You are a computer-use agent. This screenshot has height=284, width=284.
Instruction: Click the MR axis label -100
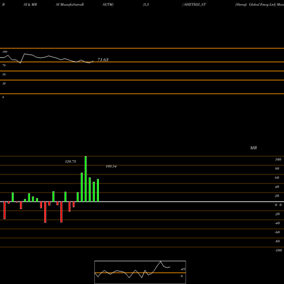(278, 250)
